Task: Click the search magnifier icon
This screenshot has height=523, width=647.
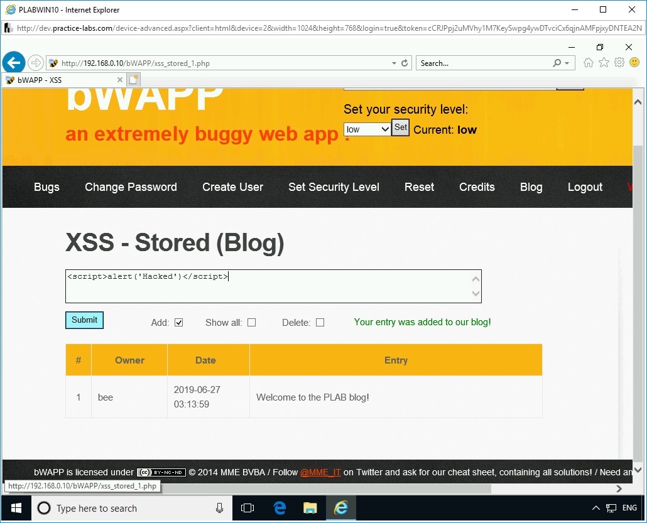Action: click(x=558, y=63)
